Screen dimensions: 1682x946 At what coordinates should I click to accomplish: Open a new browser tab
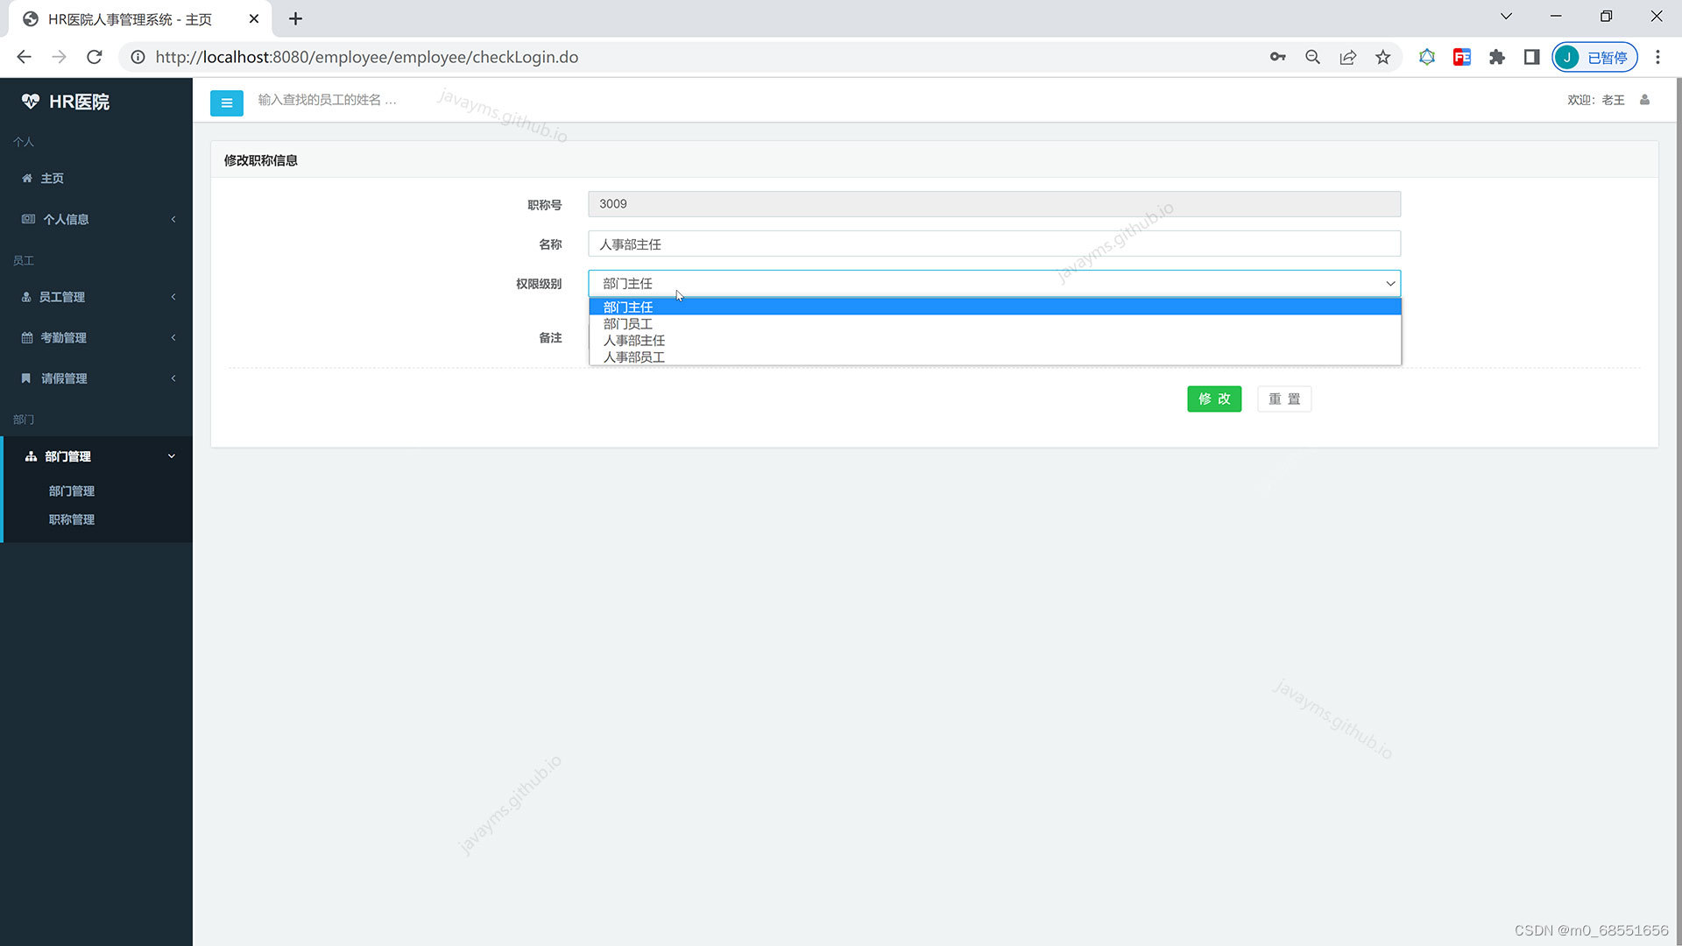[x=295, y=18]
